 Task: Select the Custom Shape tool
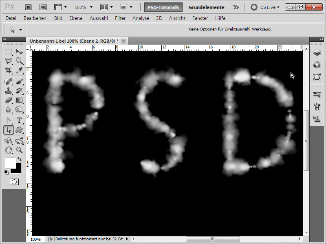pos(19,130)
